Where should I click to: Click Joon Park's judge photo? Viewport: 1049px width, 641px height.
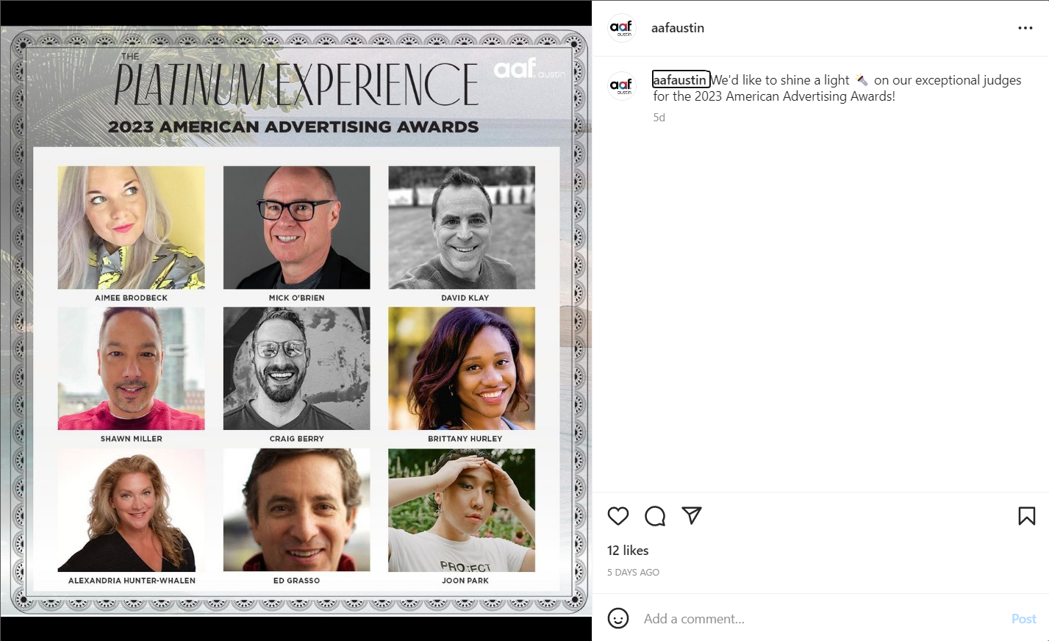coord(462,510)
